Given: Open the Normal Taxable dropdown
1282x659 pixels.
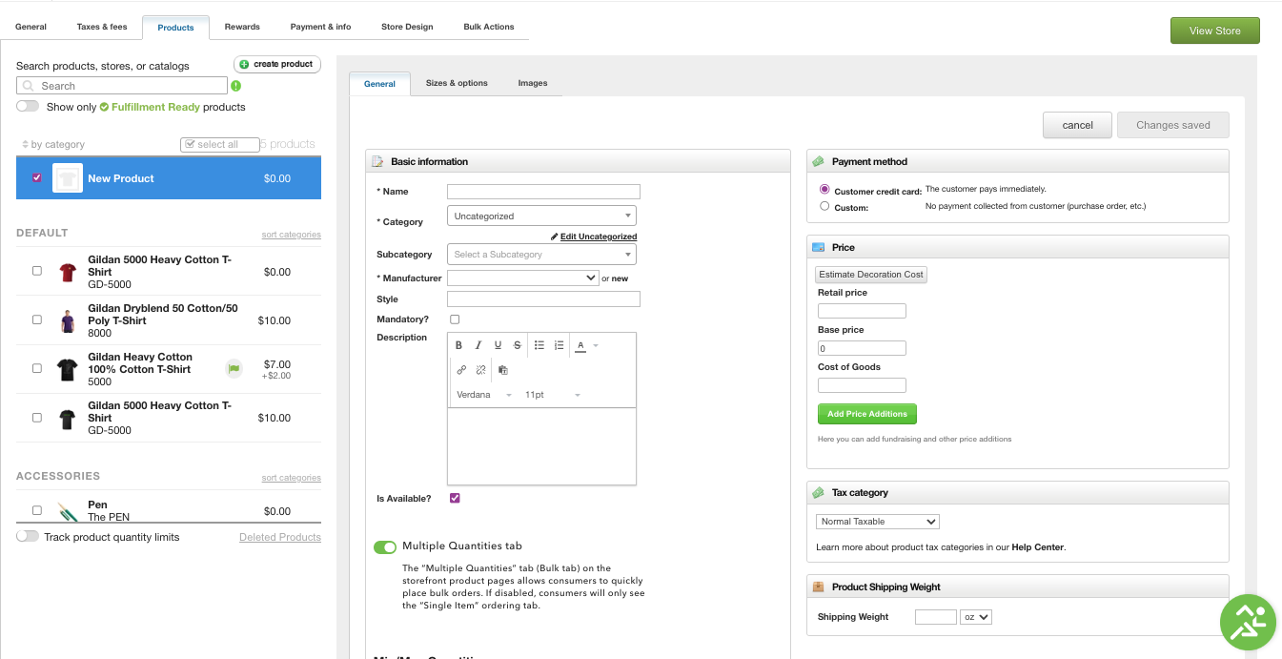Looking at the screenshot, I should pyautogui.click(x=878, y=522).
